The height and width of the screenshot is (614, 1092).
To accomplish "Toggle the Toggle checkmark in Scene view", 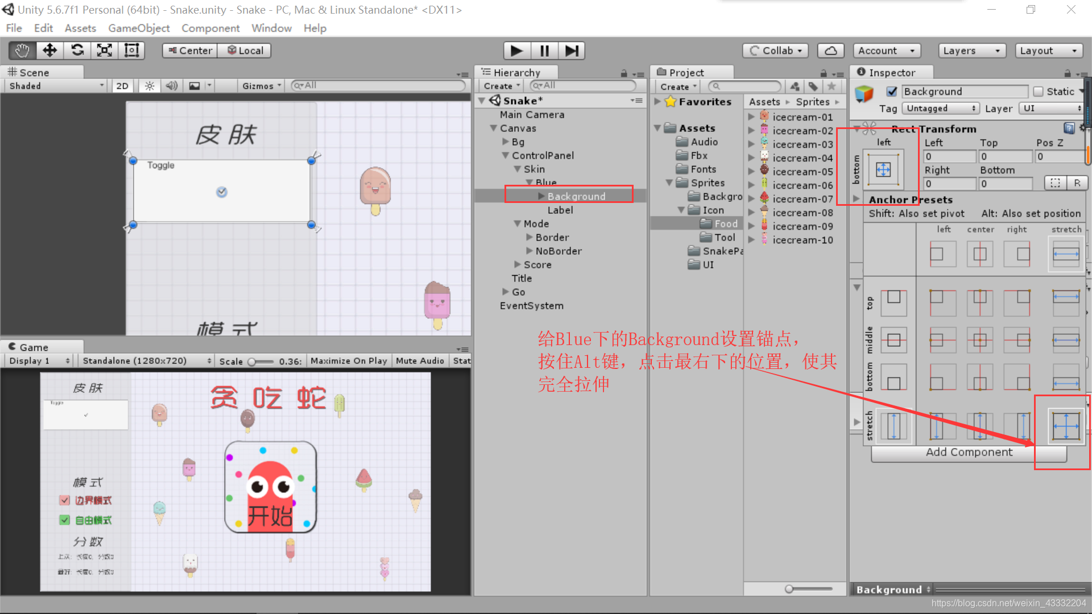I will (222, 192).
